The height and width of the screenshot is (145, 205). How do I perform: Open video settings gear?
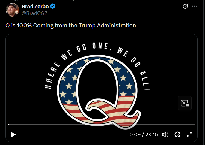(x=177, y=134)
